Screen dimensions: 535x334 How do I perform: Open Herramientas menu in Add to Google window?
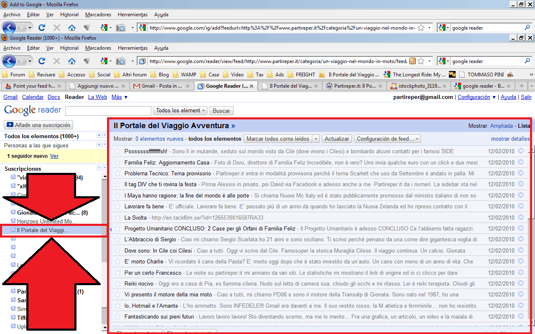click(x=132, y=15)
